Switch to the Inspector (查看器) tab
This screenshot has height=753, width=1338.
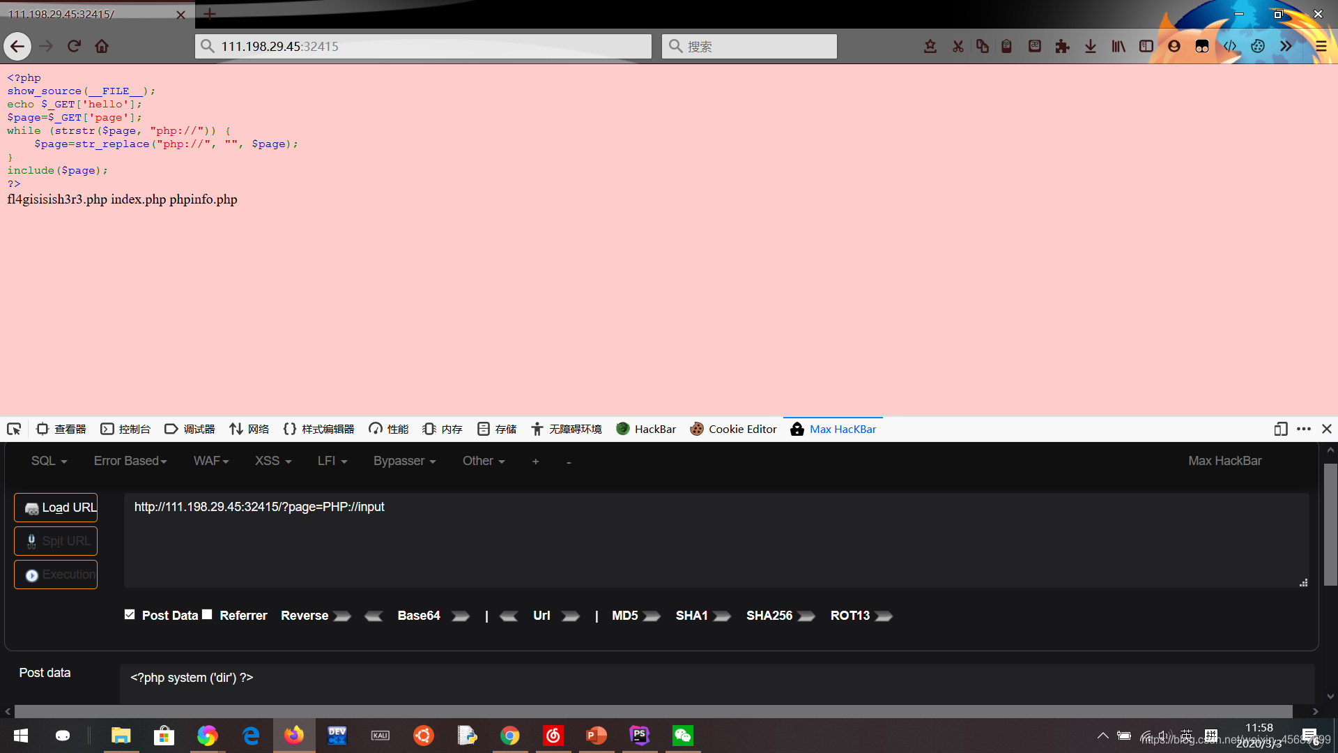(x=61, y=429)
